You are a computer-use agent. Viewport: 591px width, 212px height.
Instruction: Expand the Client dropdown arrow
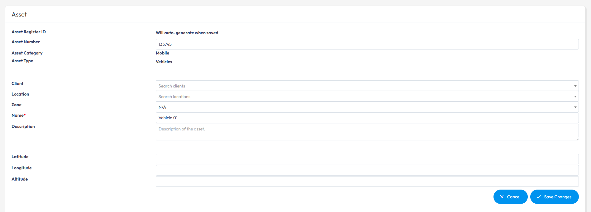[575, 86]
